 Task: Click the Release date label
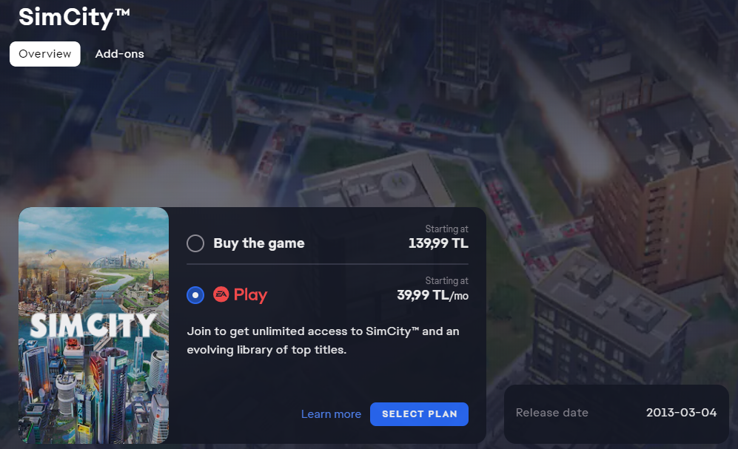[551, 413]
